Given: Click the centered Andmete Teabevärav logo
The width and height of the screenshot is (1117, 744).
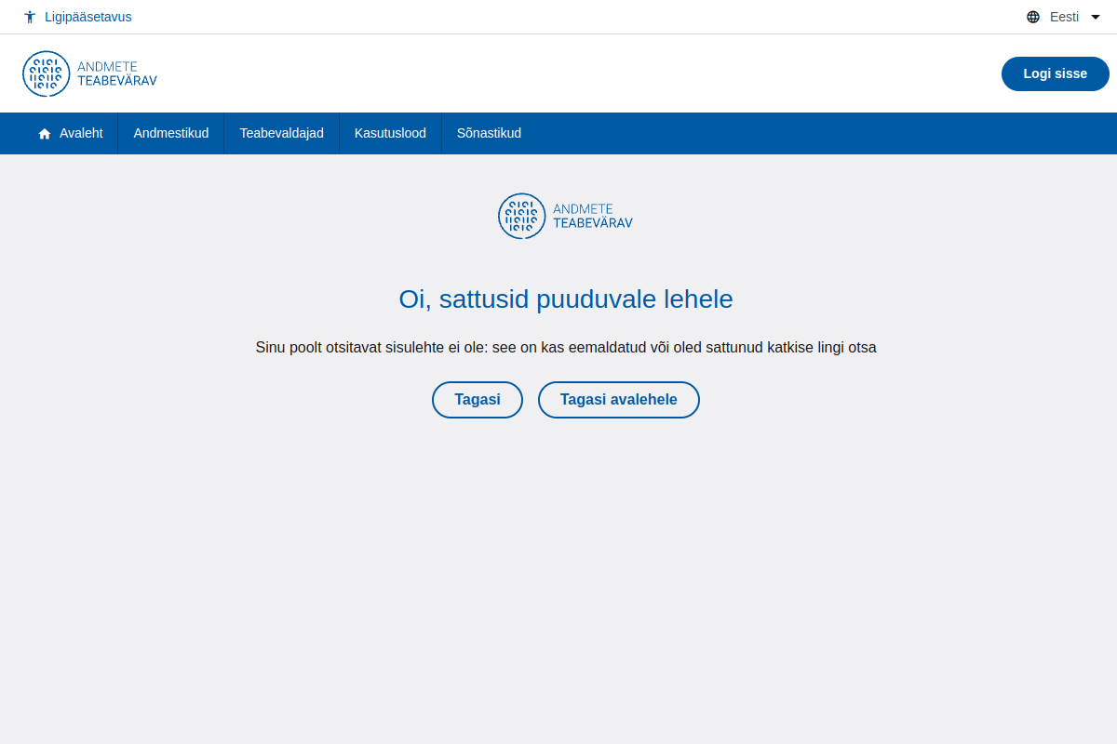Looking at the screenshot, I should pos(566,216).
